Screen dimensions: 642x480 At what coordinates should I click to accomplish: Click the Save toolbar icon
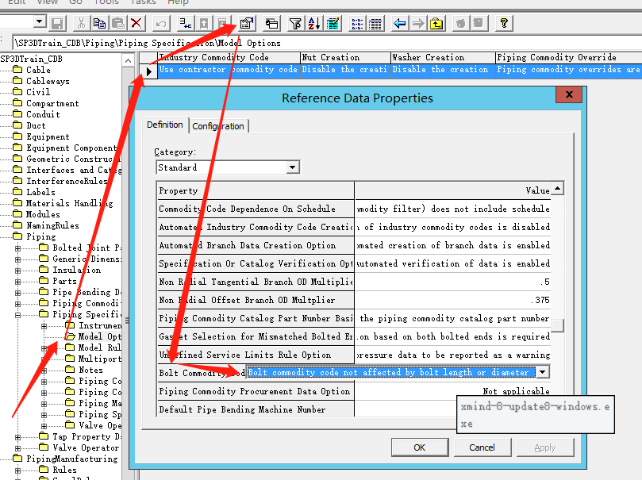(57, 23)
